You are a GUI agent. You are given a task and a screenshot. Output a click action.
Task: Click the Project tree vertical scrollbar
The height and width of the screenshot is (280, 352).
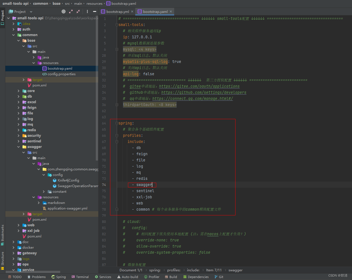pyautogui.click(x=97, y=88)
